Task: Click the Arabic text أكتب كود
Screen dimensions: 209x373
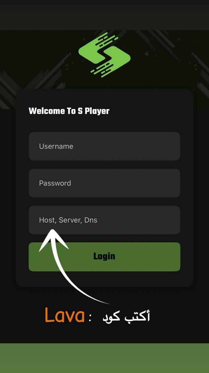Action: 127,316
